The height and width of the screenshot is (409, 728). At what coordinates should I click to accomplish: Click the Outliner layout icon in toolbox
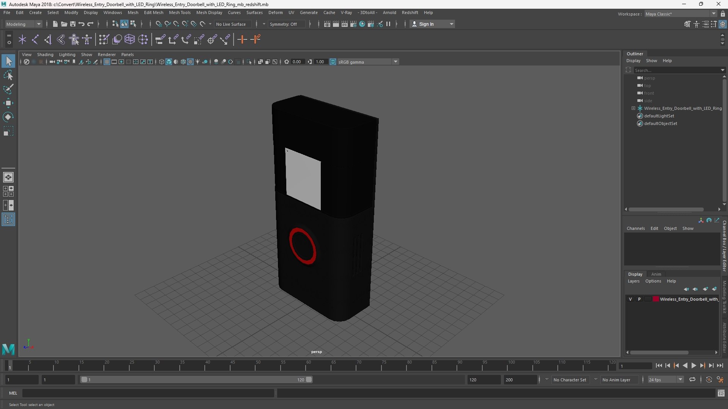tap(8, 219)
